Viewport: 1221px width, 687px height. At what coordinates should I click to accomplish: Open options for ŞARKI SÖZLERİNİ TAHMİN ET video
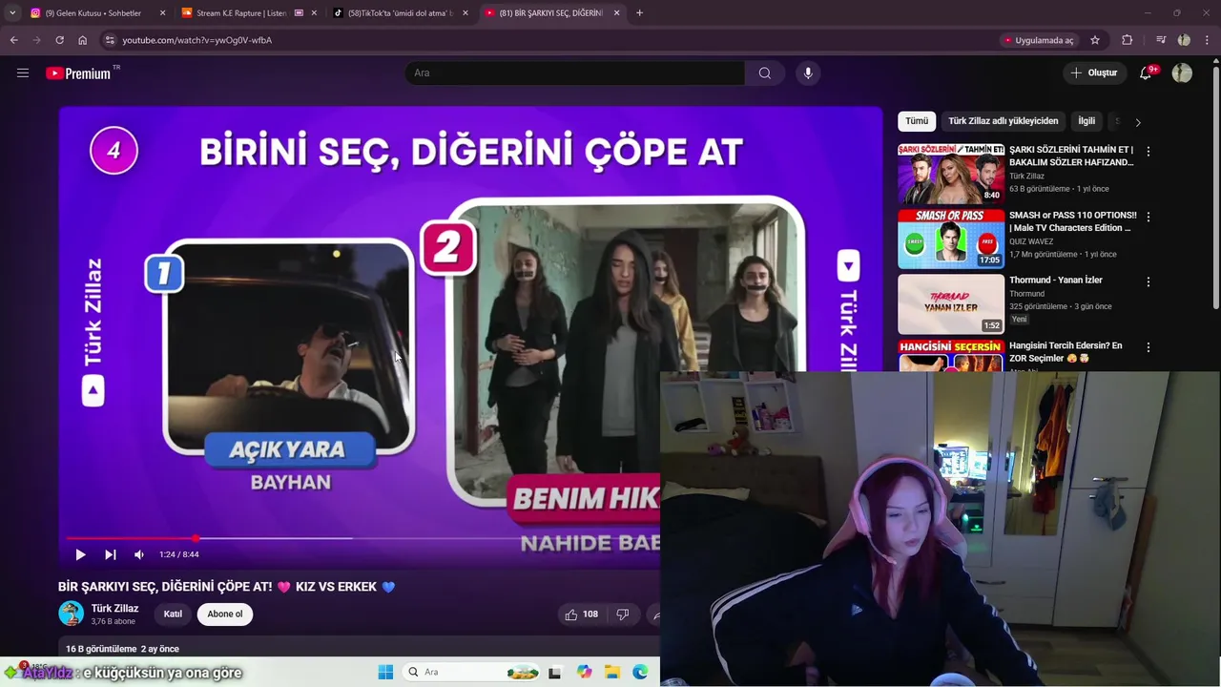(x=1148, y=152)
